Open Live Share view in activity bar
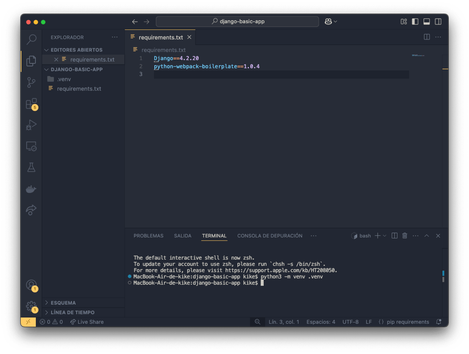Image resolution: width=469 pixels, height=354 pixels. 31,210
